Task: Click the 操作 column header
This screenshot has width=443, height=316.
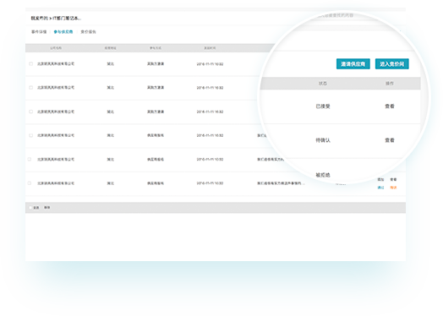Action: click(x=390, y=84)
